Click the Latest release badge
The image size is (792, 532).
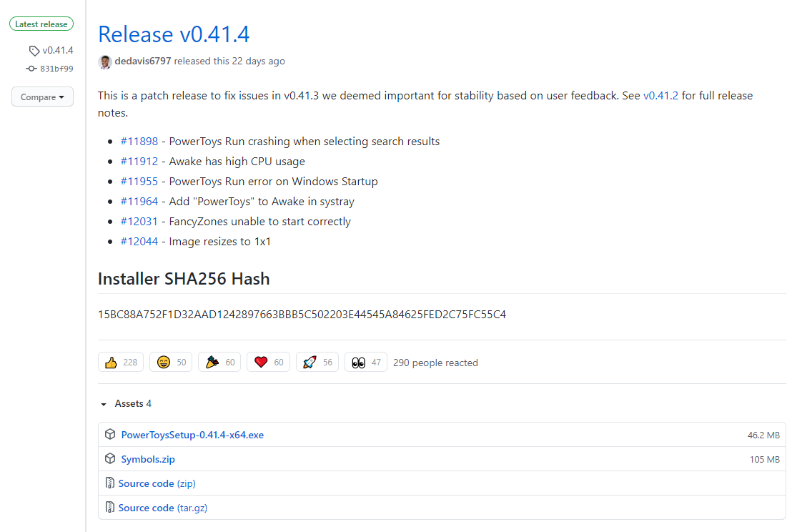[41, 24]
